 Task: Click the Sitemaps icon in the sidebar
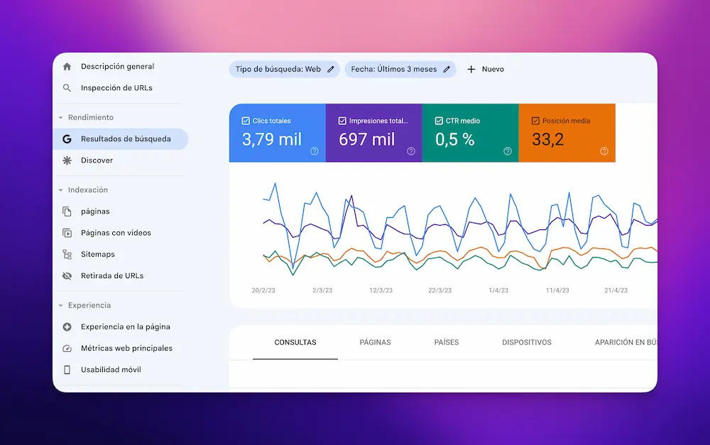67,254
